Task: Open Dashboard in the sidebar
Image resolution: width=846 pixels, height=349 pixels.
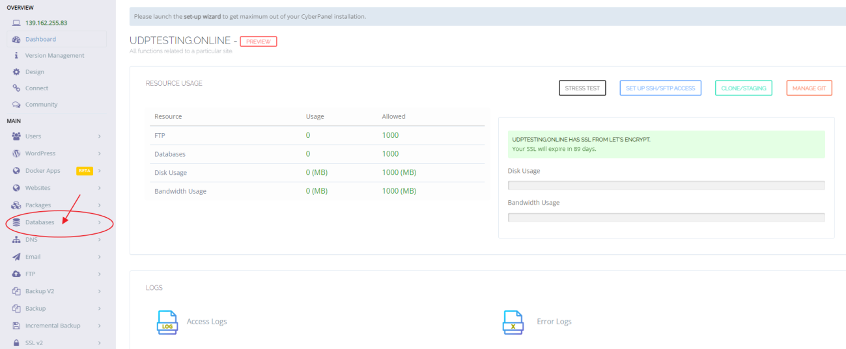Action: click(57, 39)
